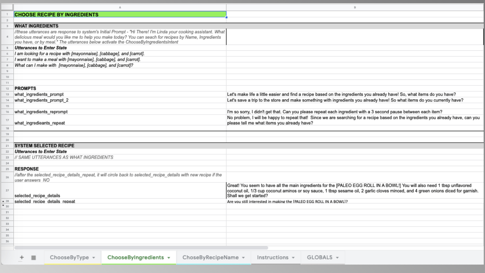Switch to the ChooseByType sheet tab
Screen dimensions: 485x273
pos(69,257)
